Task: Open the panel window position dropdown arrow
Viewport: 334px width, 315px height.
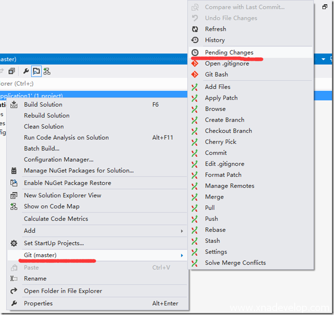Action: coord(323,59)
